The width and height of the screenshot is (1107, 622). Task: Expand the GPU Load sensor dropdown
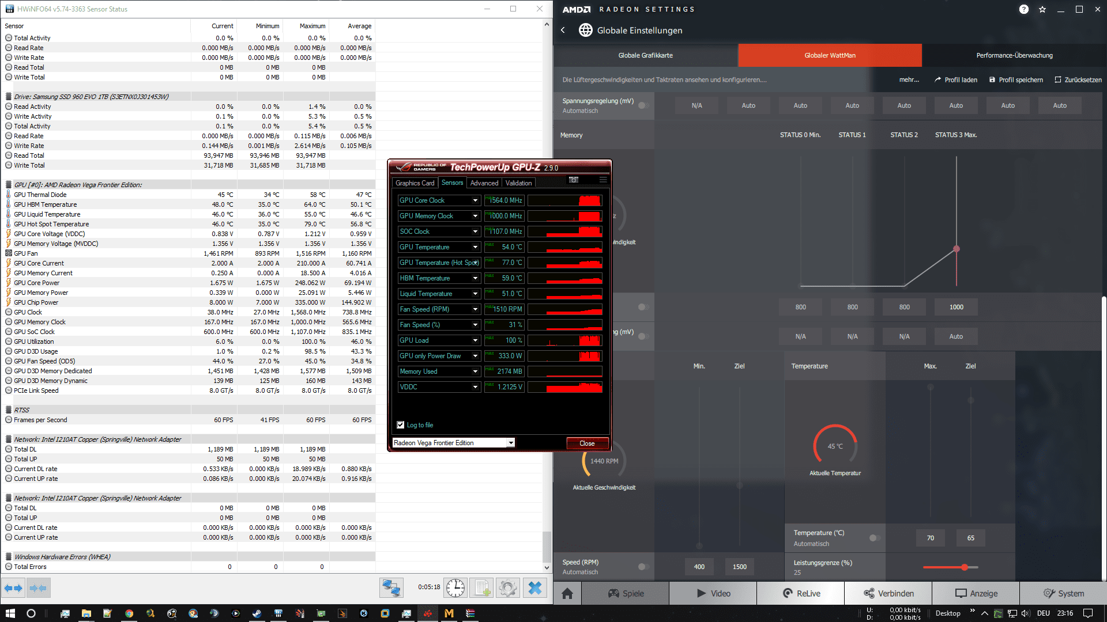coord(475,340)
